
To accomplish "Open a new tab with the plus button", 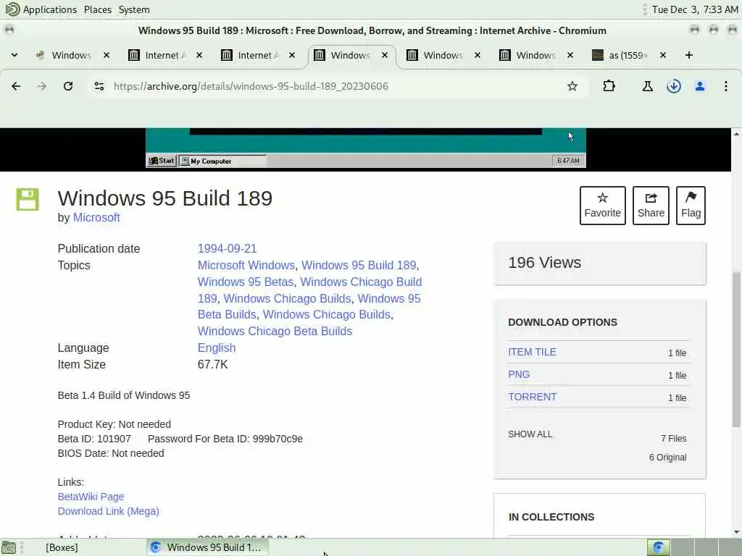I will click(x=689, y=55).
